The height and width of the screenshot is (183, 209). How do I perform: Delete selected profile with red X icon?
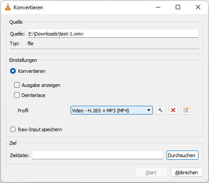(173, 110)
